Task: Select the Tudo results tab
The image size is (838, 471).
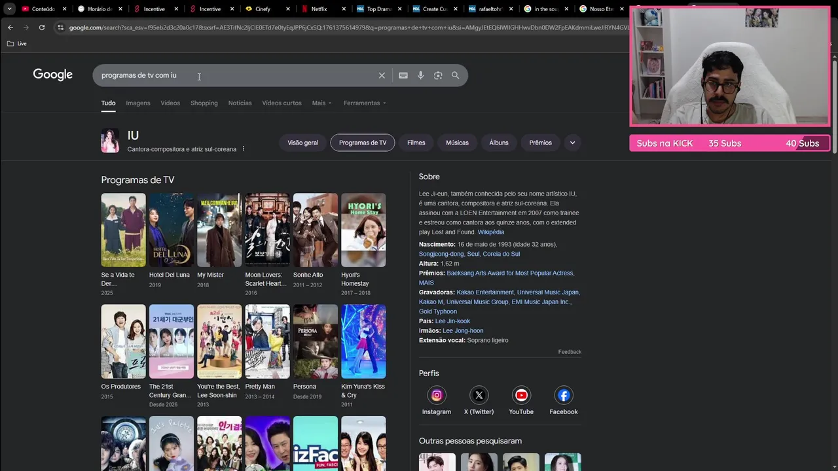Action: click(108, 103)
